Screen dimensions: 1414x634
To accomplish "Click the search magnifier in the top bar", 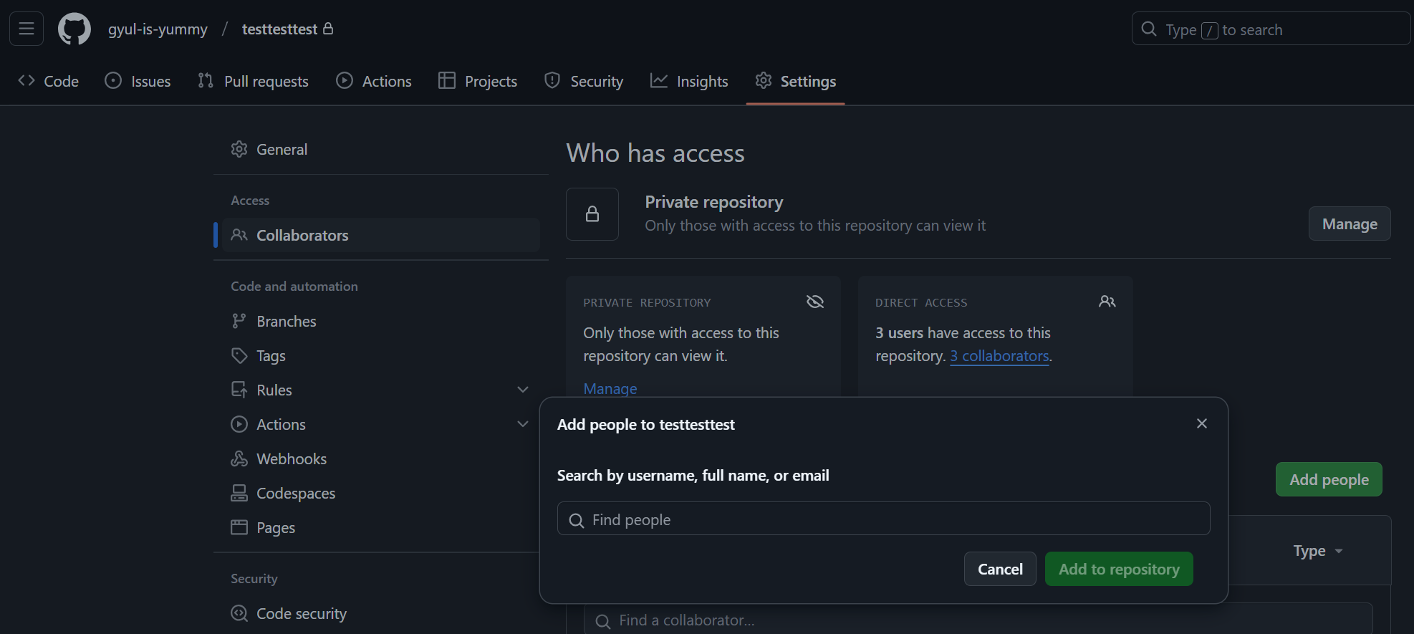I will (x=1149, y=29).
